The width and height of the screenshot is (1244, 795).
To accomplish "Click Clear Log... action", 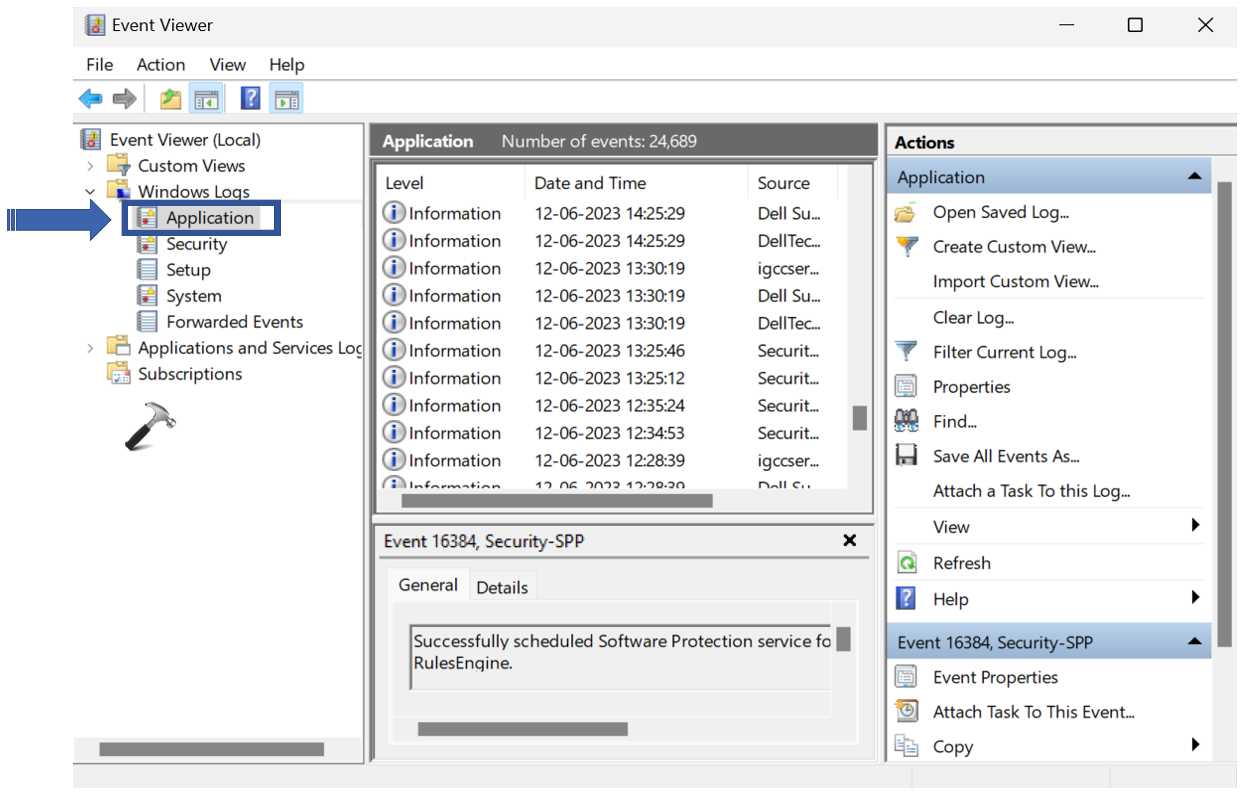I will click(973, 317).
